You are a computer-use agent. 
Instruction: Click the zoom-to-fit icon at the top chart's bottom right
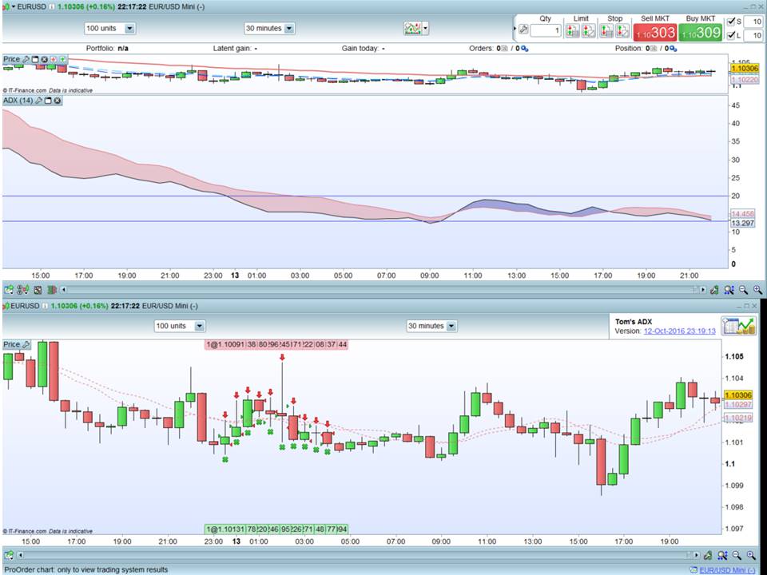tap(729, 290)
